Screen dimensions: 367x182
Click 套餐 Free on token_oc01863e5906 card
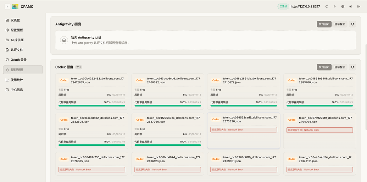292,90
